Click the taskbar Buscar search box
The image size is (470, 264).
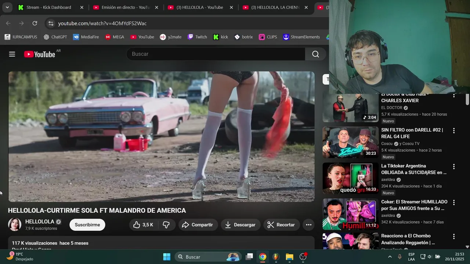[x=208, y=257]
